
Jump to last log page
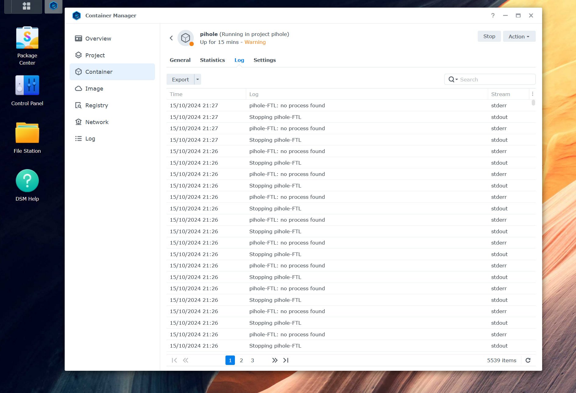[286, 360]
